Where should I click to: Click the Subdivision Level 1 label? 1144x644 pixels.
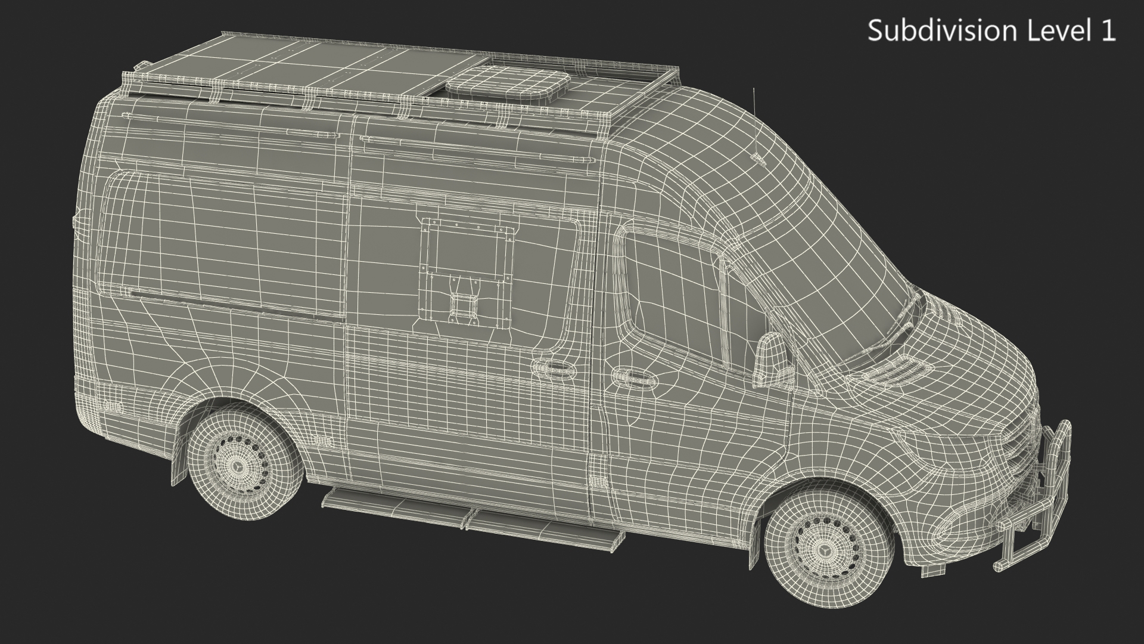click(x=991, y=31)
